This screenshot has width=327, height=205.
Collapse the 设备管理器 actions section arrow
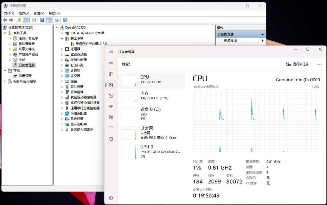pyautogui.click(x=262, y=34)
